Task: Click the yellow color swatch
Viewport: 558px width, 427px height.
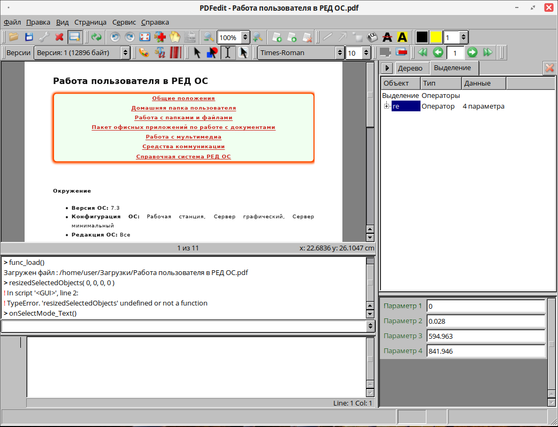Action: 436,37
